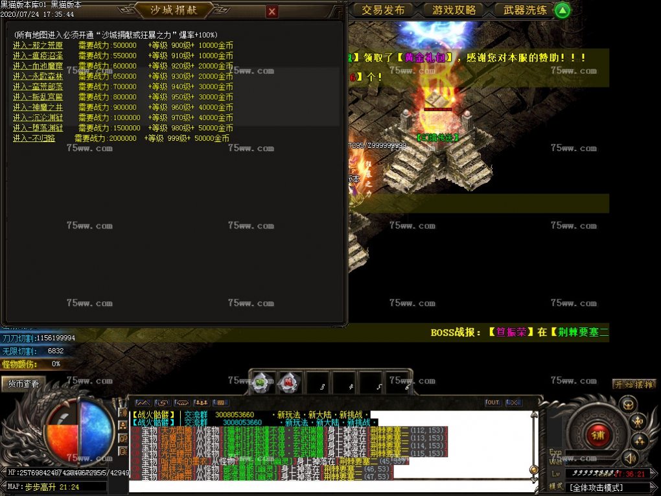Enter the 邪之荒原 map link

coord(38,45)
